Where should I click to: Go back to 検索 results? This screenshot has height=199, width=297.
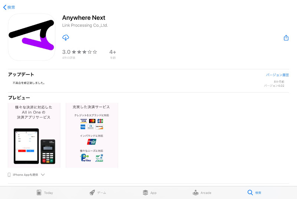tap(9, 7)
